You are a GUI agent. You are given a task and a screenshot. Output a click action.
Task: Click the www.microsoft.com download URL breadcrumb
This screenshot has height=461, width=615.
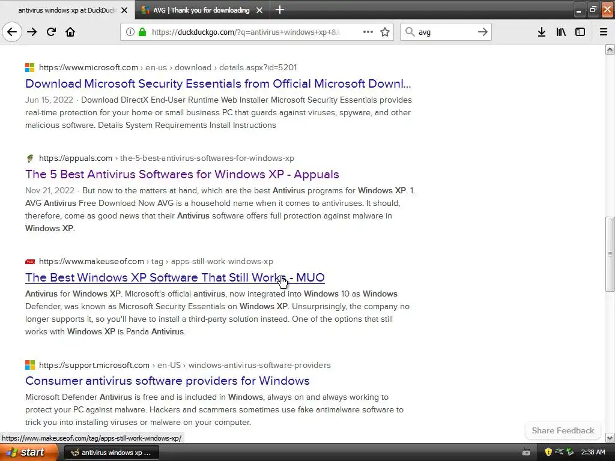coord(168,67)
